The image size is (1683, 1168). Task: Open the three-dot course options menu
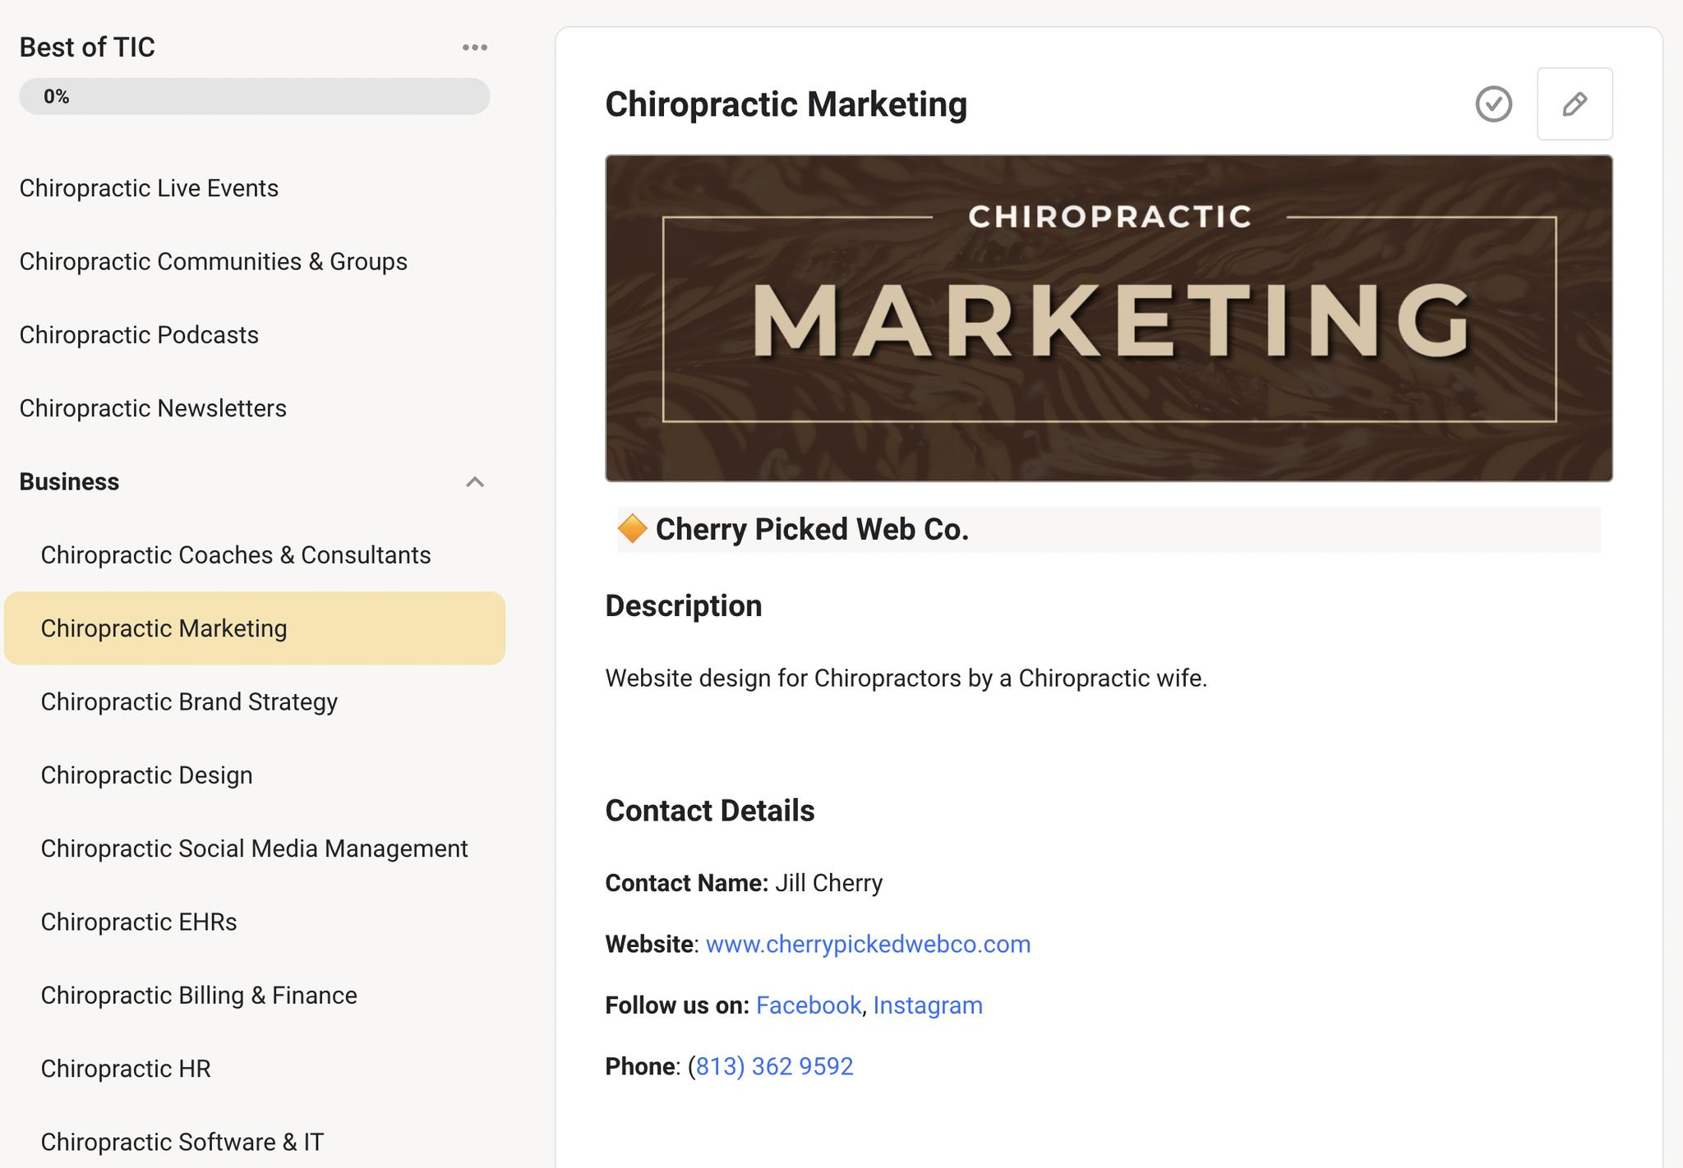tap(474, 48)
